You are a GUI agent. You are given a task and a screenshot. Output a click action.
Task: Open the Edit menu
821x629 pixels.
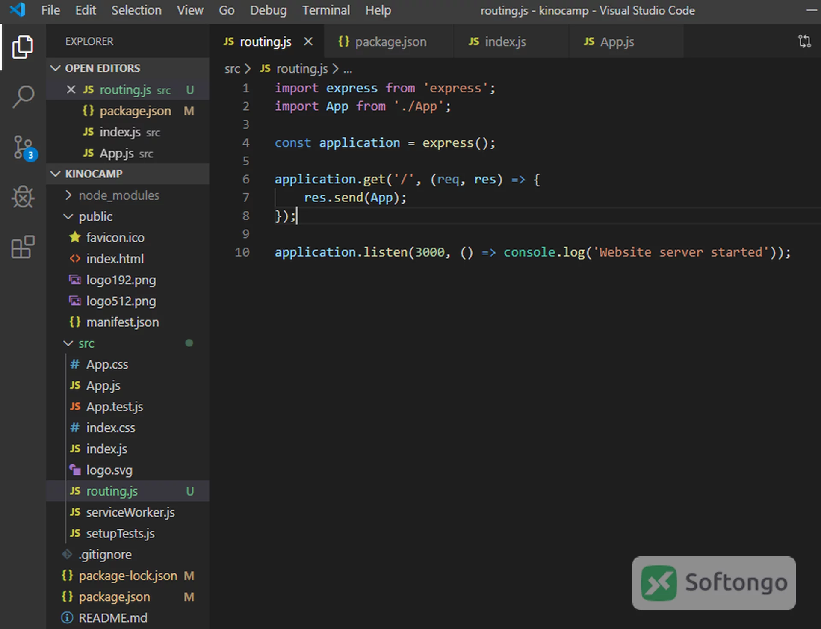(x=86, y=10)
